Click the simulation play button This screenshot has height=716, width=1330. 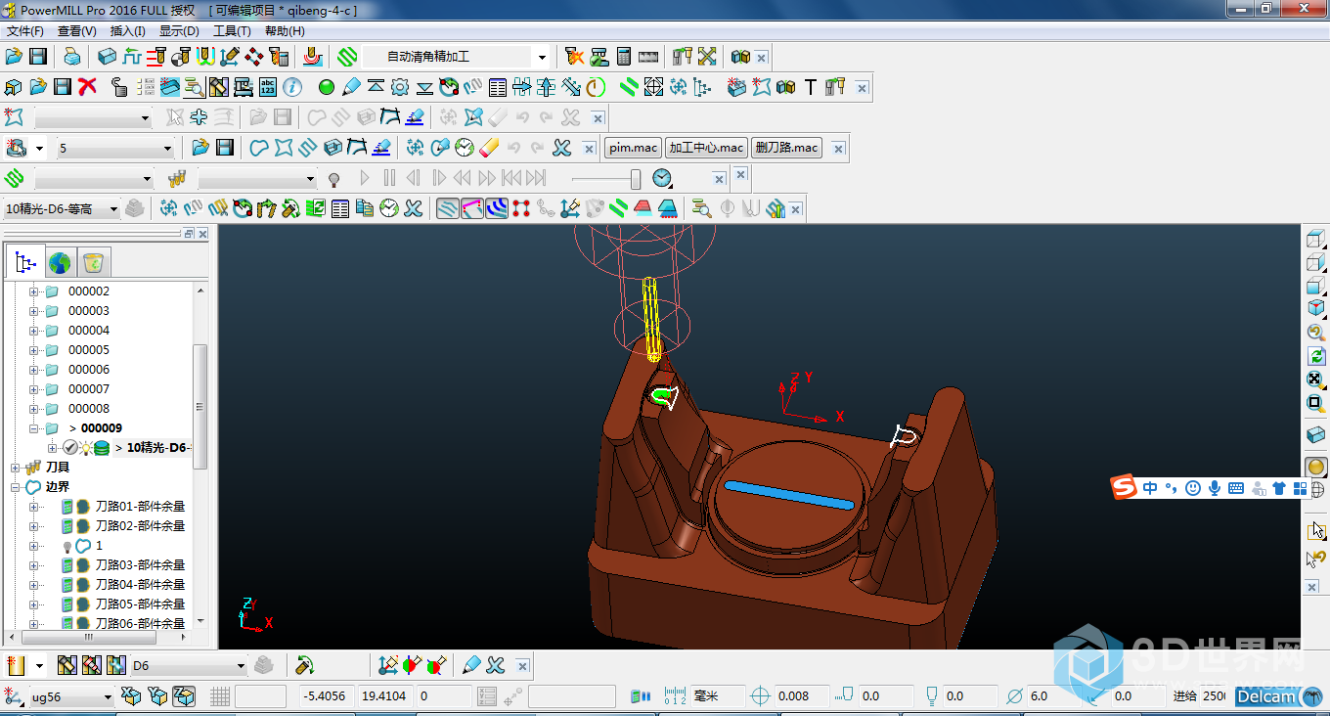tap(365, 178)
